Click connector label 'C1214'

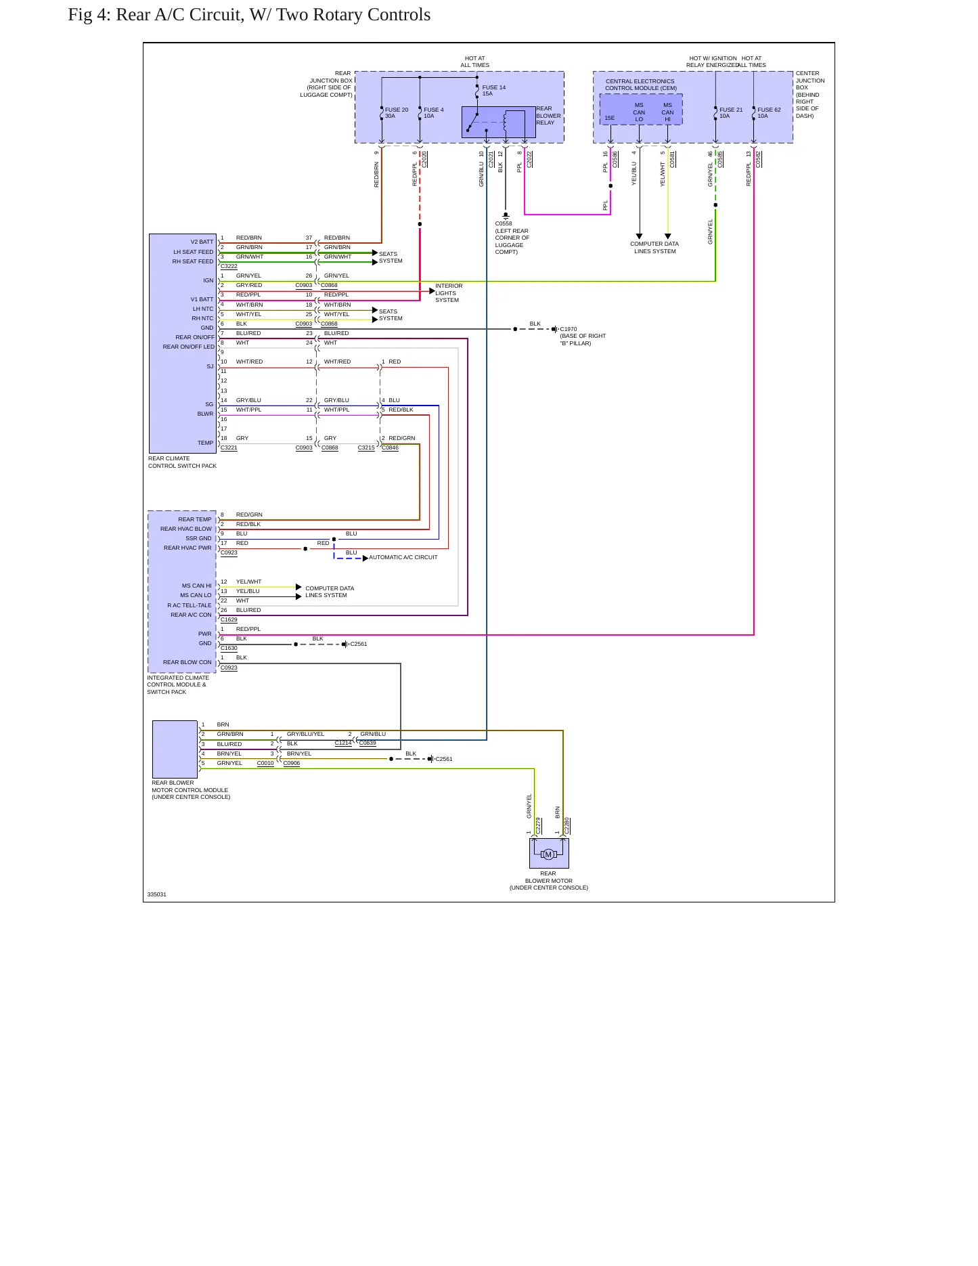click(343, 743)
